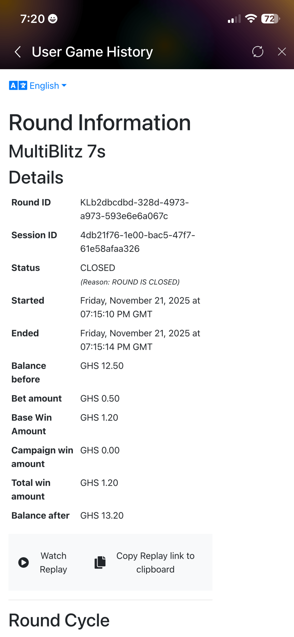Click the Round Cycle heading
This screenshot has width=294, height=637.
click(x=59, y=620)
